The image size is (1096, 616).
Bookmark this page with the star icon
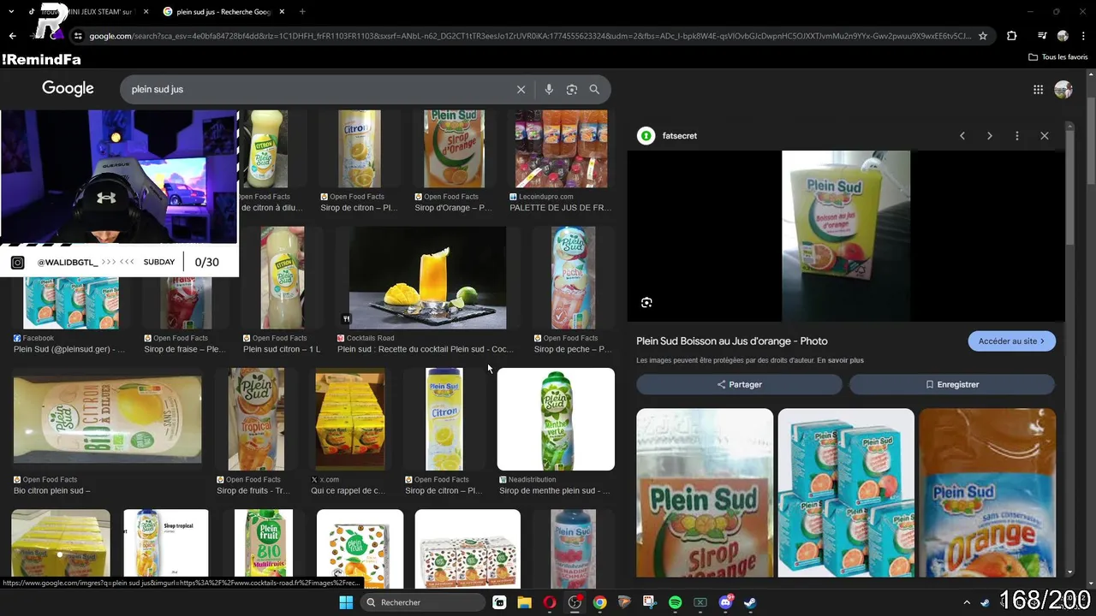click(x=983, y=36)
